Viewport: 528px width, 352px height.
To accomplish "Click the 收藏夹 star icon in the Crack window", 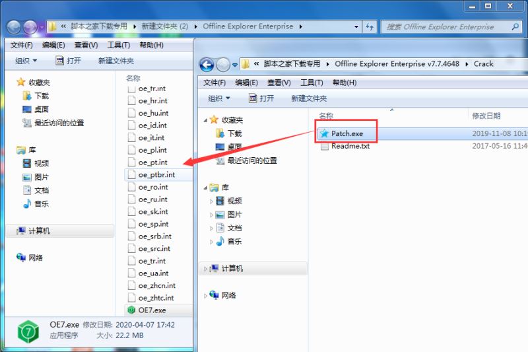I will (x=214, y=120).
